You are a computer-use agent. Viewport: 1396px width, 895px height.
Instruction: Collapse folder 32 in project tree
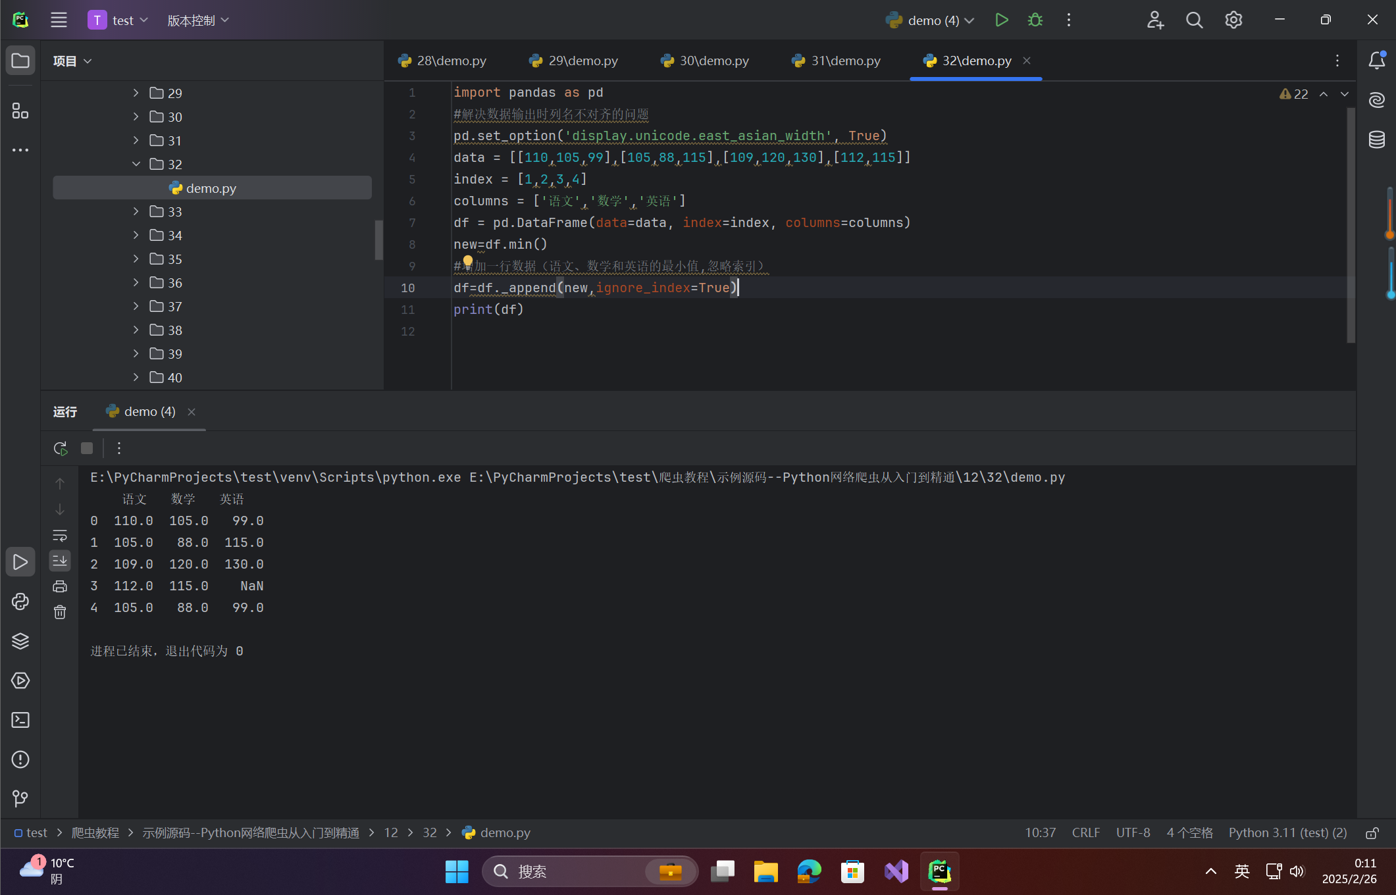pyautogui.click(x=136, y=164)
